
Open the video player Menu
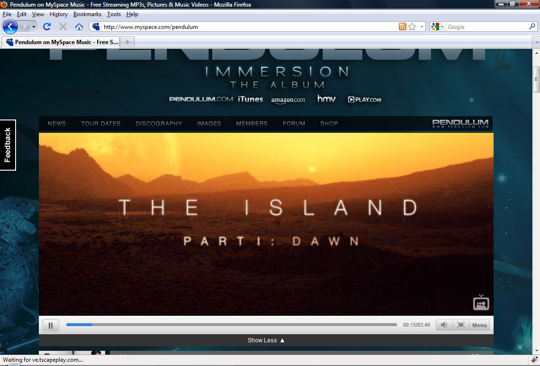[x=479, y=325]
